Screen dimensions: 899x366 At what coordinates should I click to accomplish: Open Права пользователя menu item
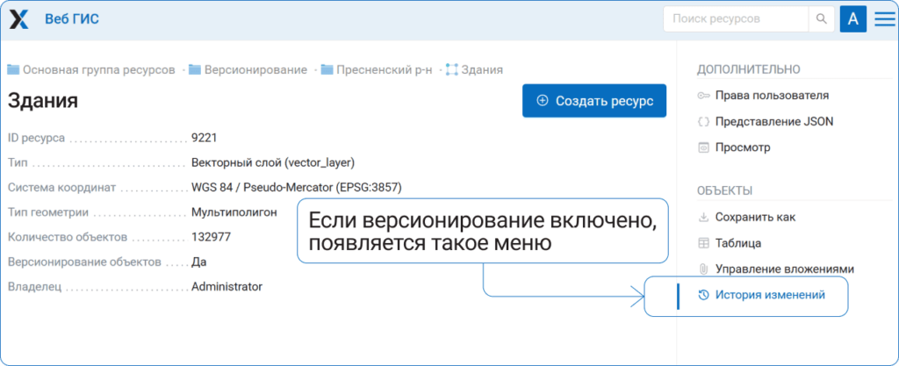pyautogui.click(x=772, y=96)
